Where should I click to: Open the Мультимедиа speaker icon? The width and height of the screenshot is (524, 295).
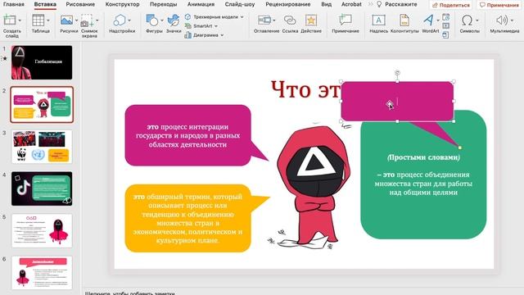click(x=501, y=20)
